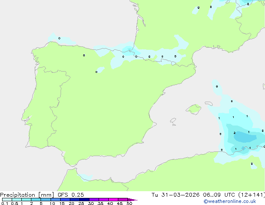Pick the 40 mm magenta legend swatch

click(x=113, y=200)
